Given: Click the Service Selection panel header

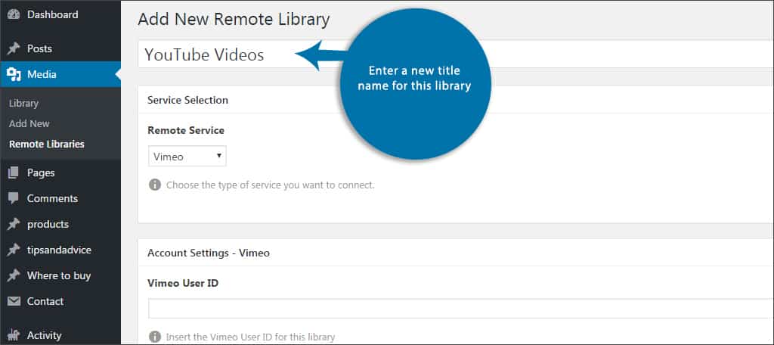Looking at the screenshot, I should tap(187, 100).
